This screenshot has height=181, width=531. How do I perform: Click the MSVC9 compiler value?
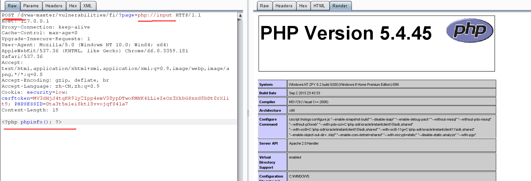click(x=309, y=102)
